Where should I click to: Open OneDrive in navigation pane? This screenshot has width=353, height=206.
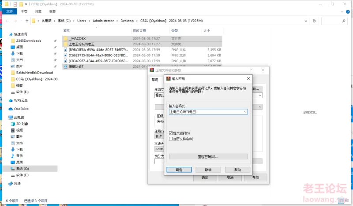click(21, 109)
